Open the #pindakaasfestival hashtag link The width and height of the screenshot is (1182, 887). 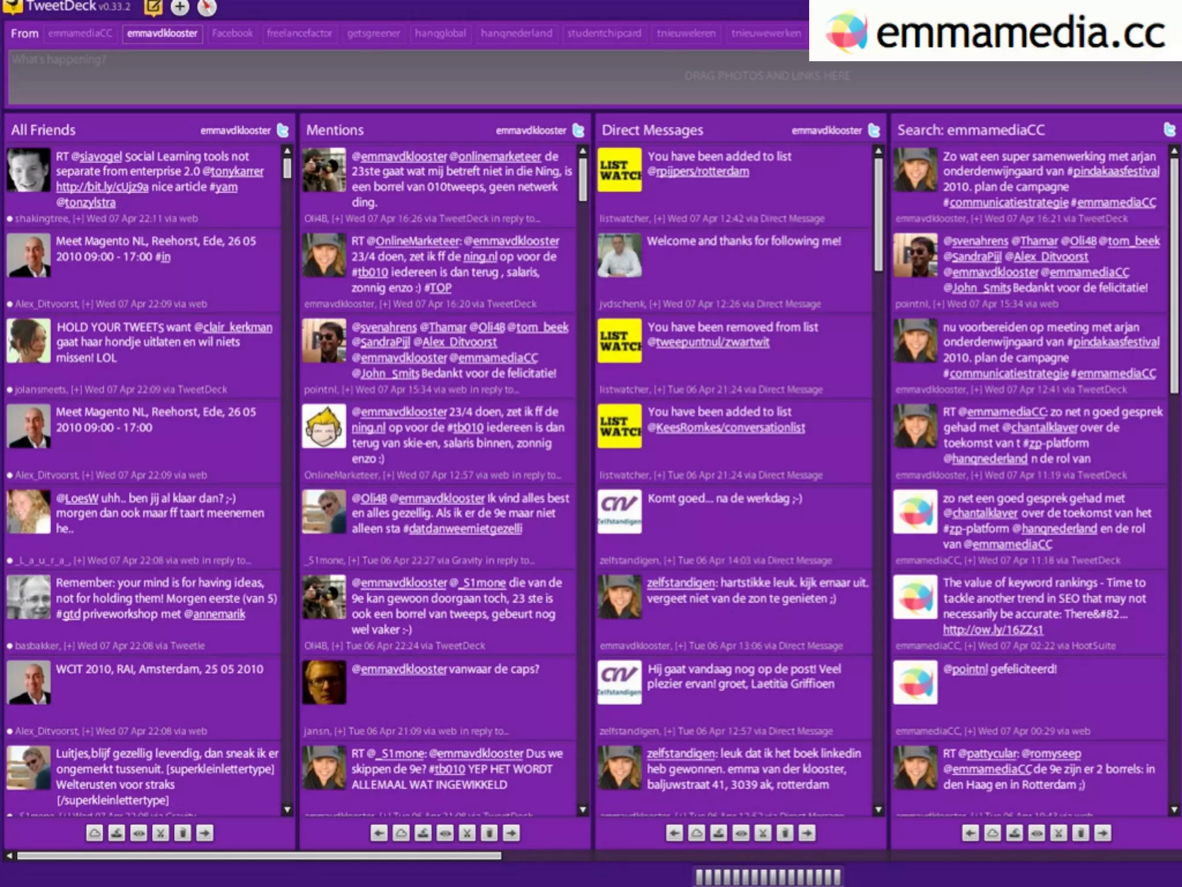1115,172
